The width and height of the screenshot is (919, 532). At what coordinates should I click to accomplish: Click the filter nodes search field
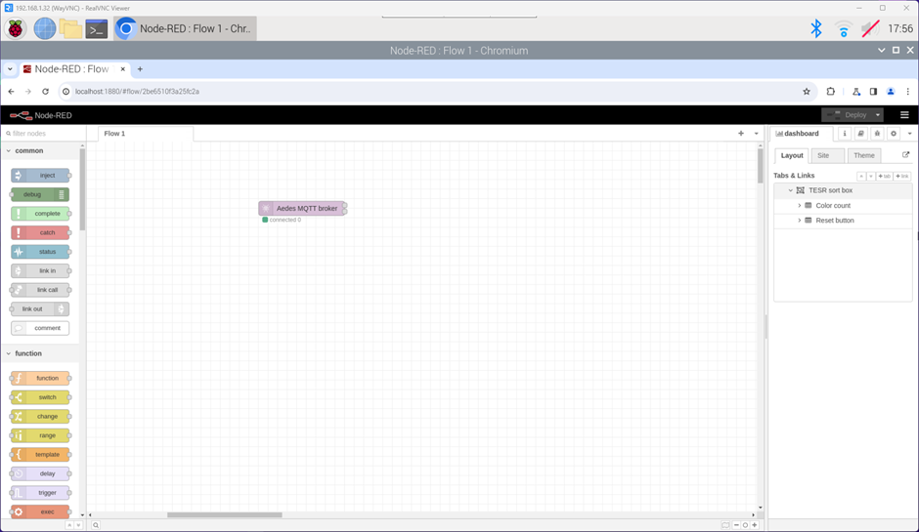(x=44, y=134)
